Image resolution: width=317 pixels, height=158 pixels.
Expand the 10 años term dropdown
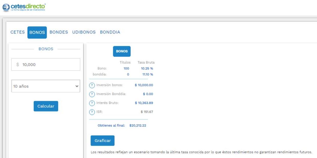[x=46, y=86]
